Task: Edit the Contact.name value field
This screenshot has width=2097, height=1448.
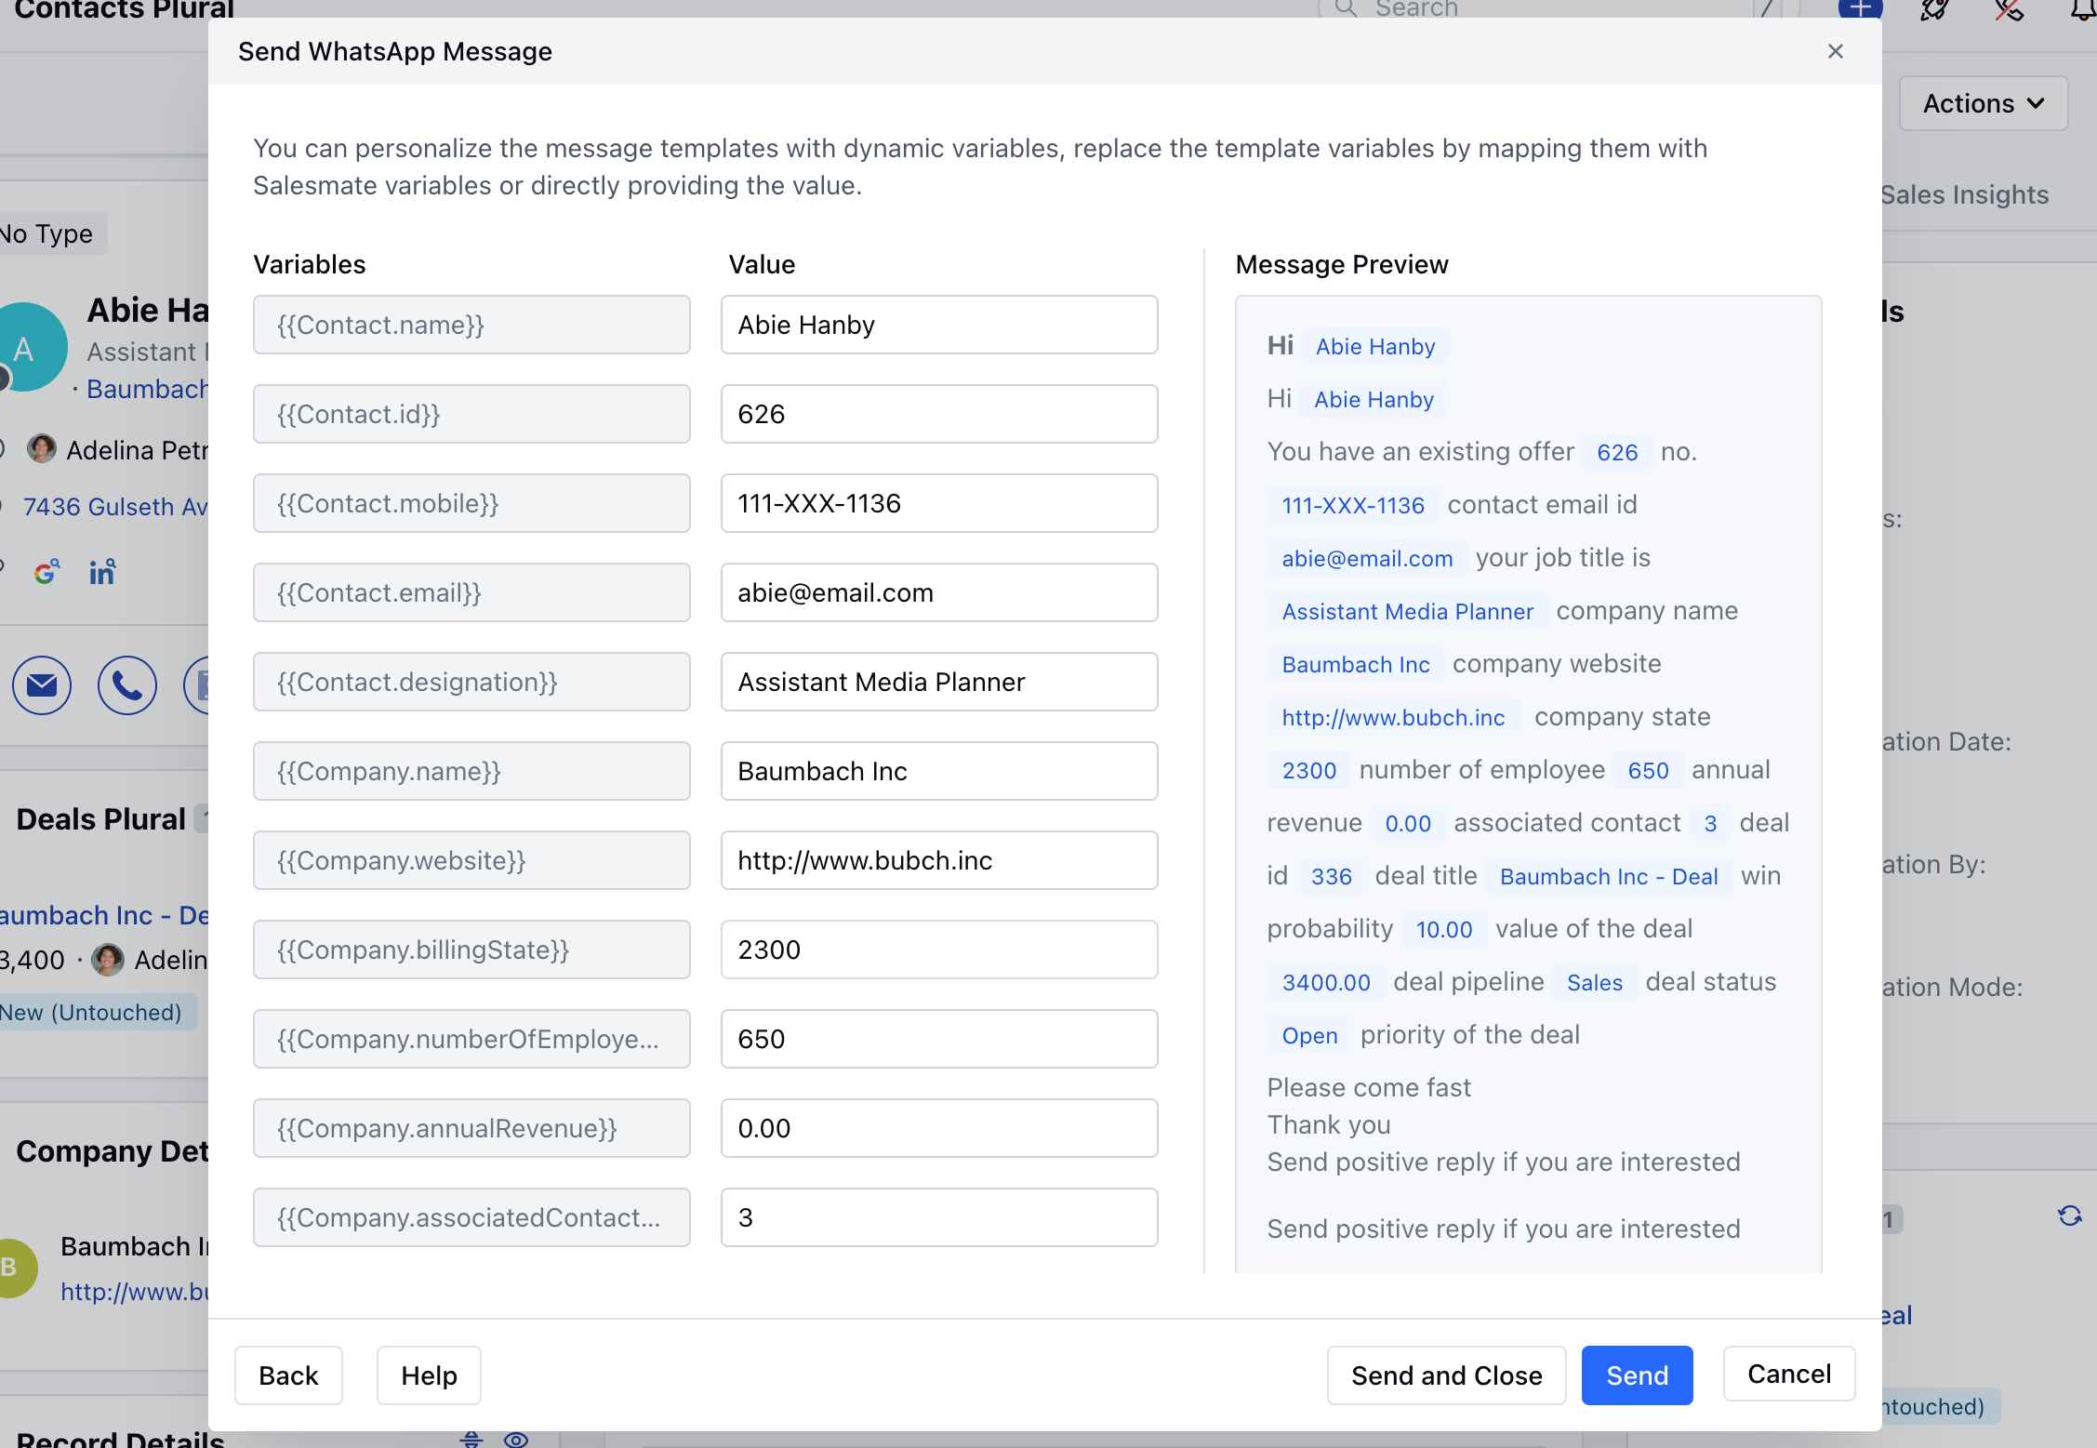Action: pos(938,325)
